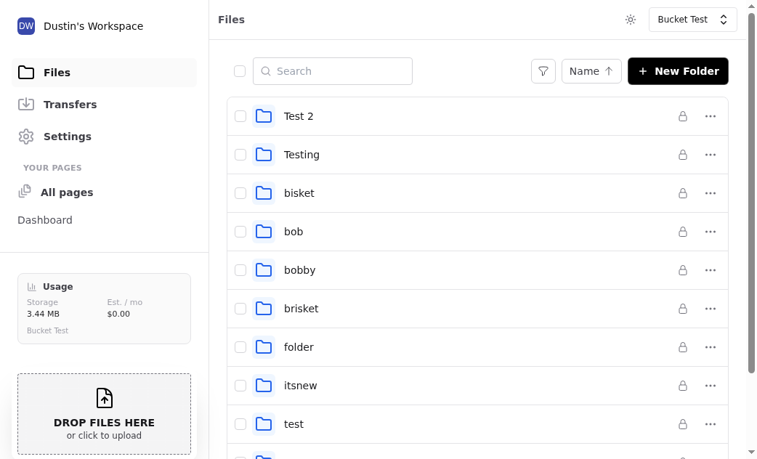Open the more options menu for Testing
The height and width of the screenshot is (459, 757).
click(711, 155)
